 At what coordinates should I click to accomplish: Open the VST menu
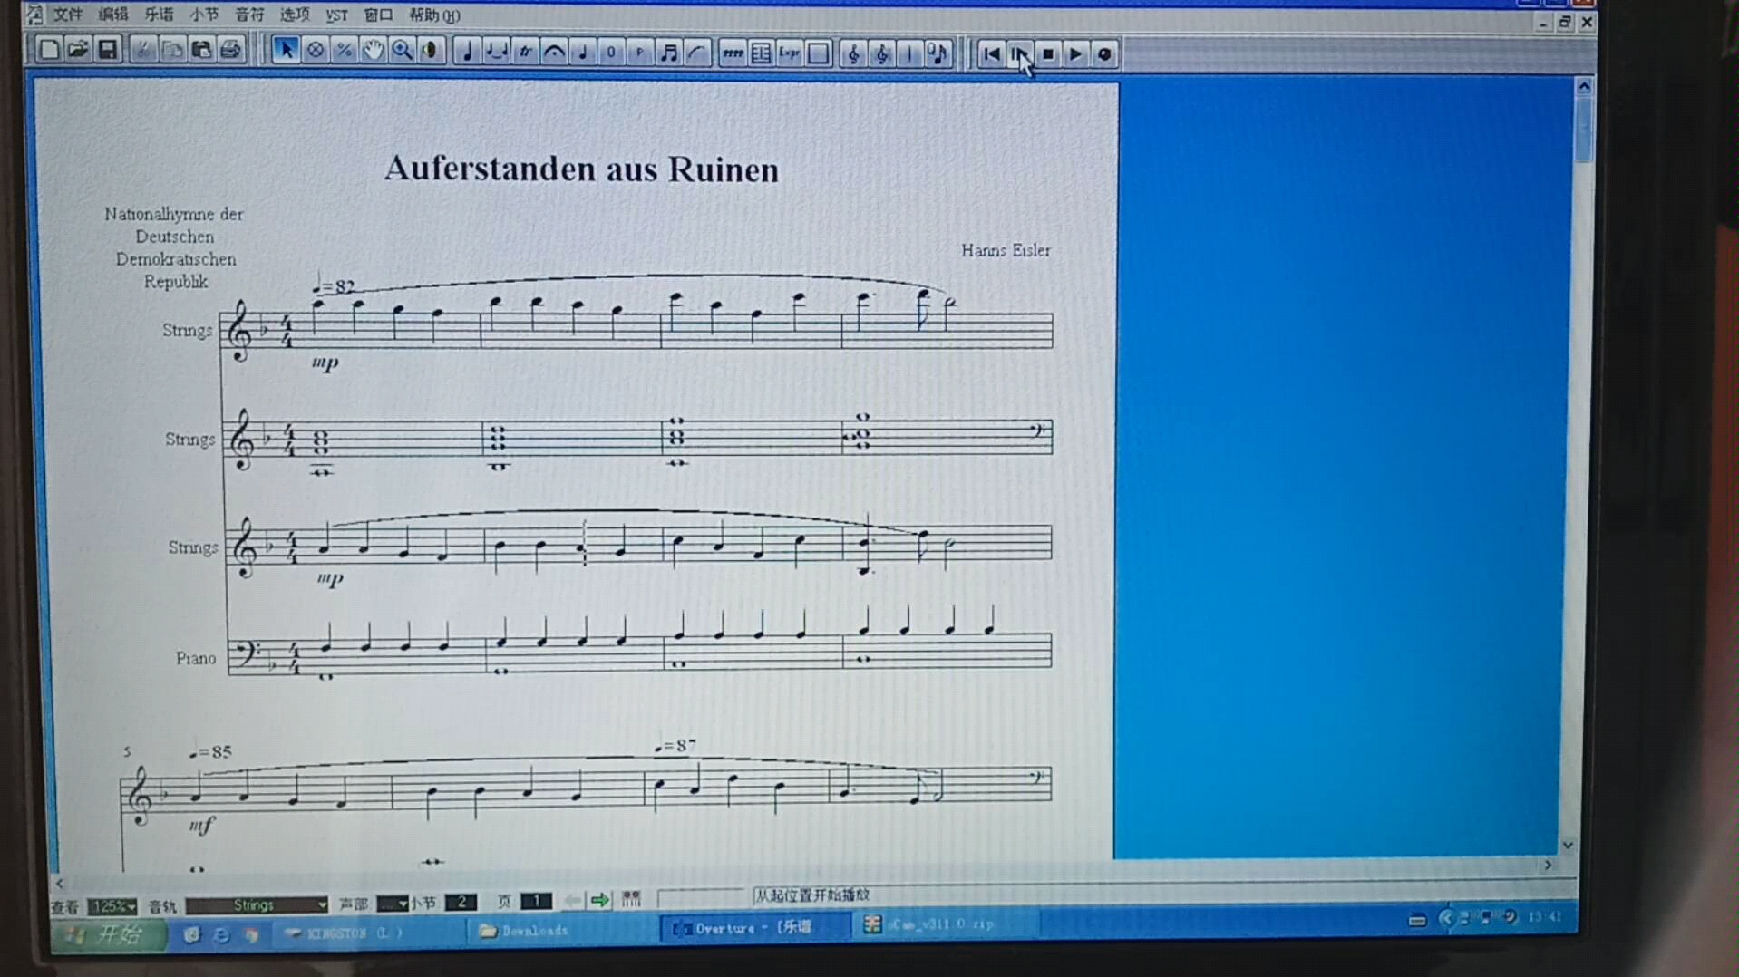tap(336, 15)
